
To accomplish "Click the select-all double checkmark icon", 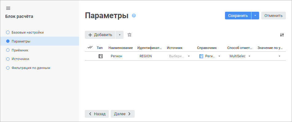I will click(90, 47).
